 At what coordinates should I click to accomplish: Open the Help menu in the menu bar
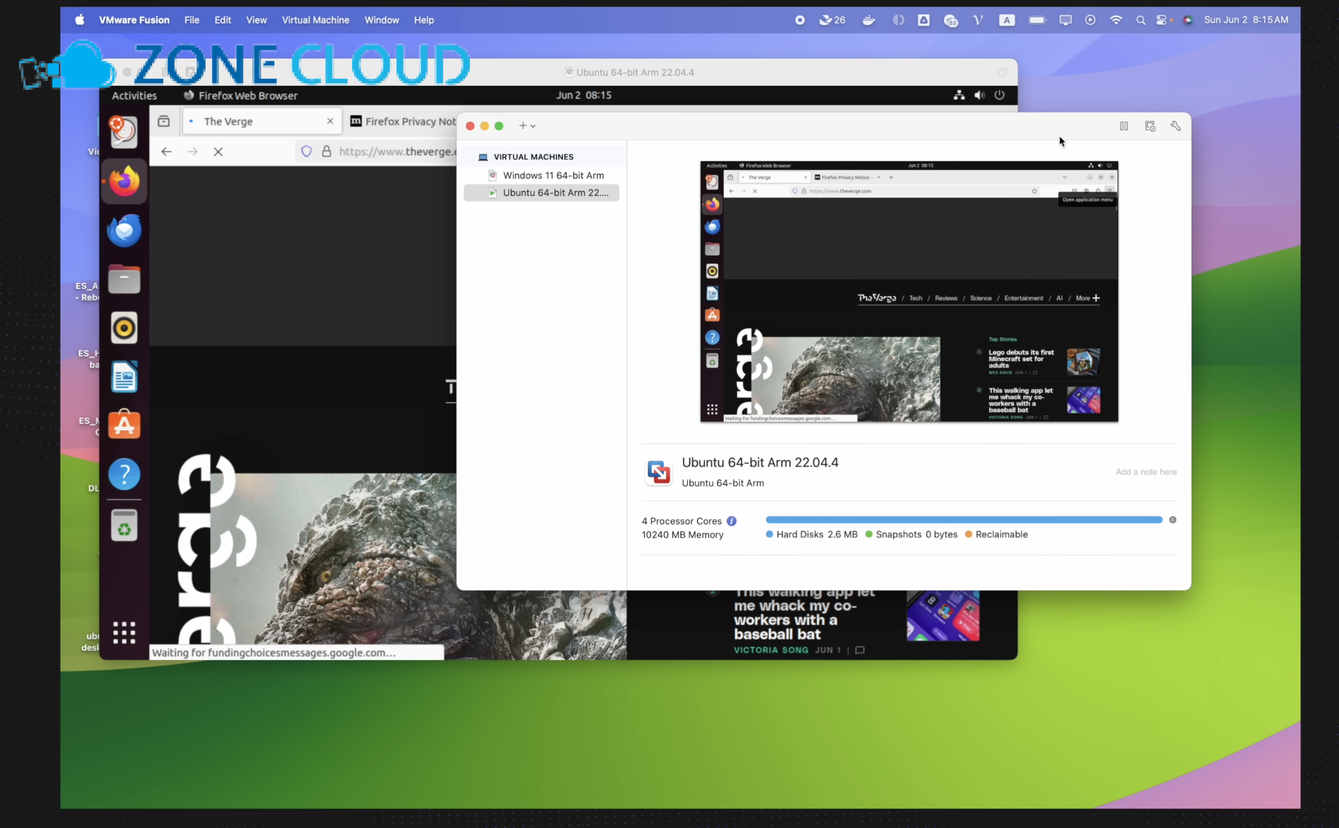click(424, 20)
